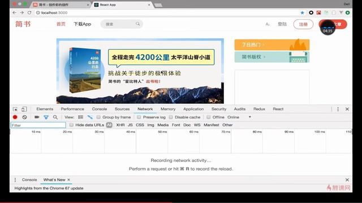The image size is (362, 203).
Task: Open the drawer three-dot menu
Action: [15, 180]
